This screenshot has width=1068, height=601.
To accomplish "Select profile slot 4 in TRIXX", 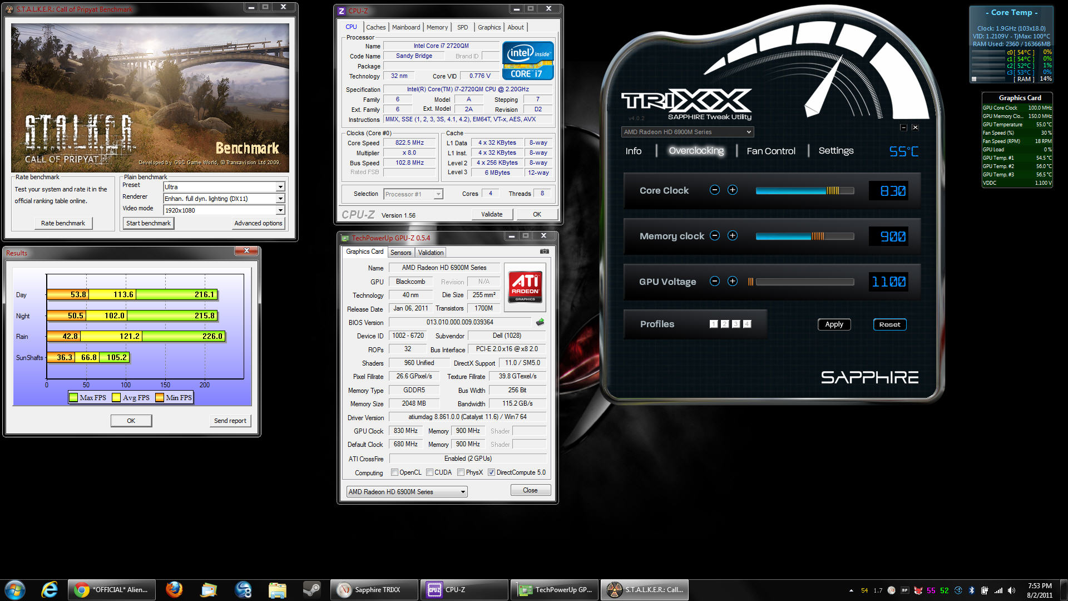I will pos(747,324).
